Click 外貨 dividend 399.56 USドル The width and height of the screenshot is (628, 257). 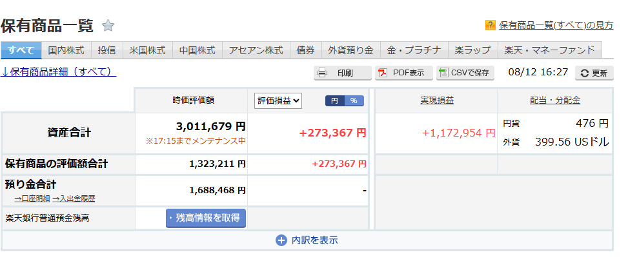pos(572,142)
